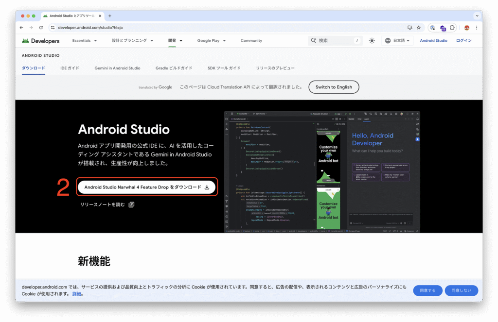
Task: Open a new browser tab
Action: coord(110,16)
